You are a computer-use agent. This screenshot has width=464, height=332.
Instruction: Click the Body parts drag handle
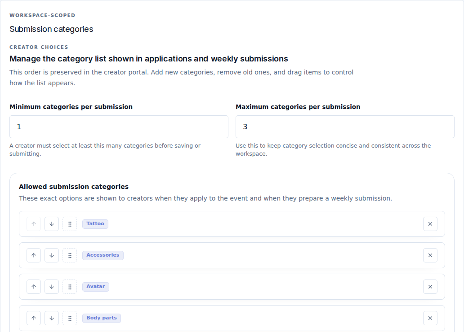tap(70, 318)
